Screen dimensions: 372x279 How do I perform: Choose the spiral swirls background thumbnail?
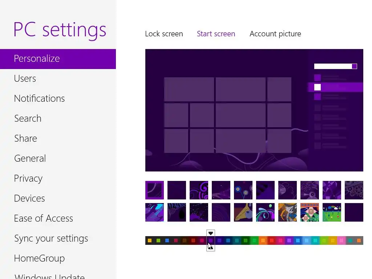[199, 190]
